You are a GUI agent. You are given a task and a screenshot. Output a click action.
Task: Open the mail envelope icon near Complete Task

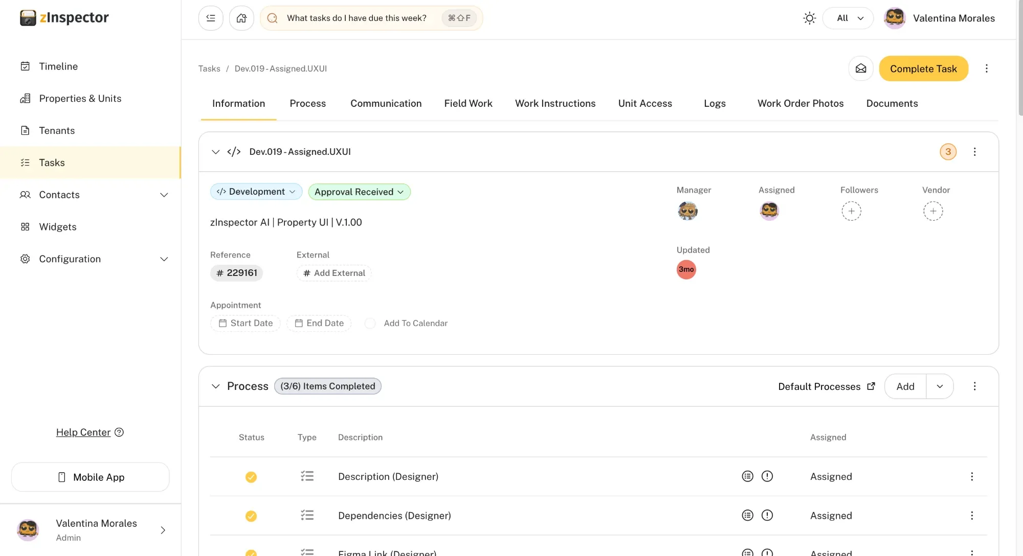click(x=861, y=68)
